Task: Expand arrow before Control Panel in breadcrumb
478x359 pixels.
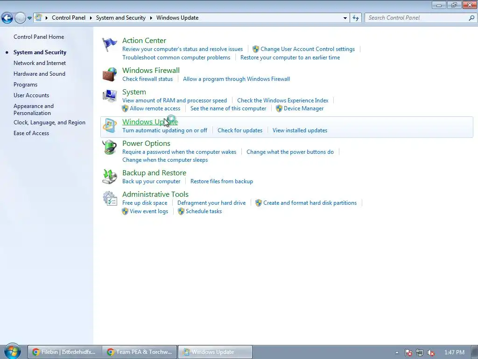Action: click(x=47, y=18)
